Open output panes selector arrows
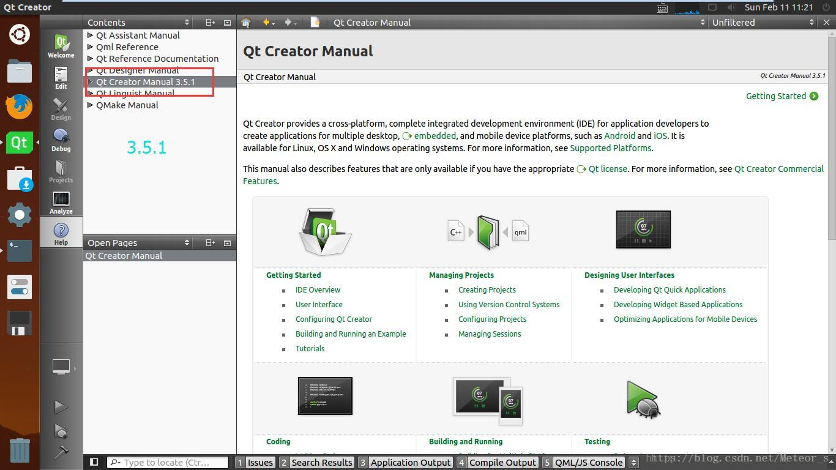Image resolution: width=836 pixels, height=470 pixels. click(633, 462)
